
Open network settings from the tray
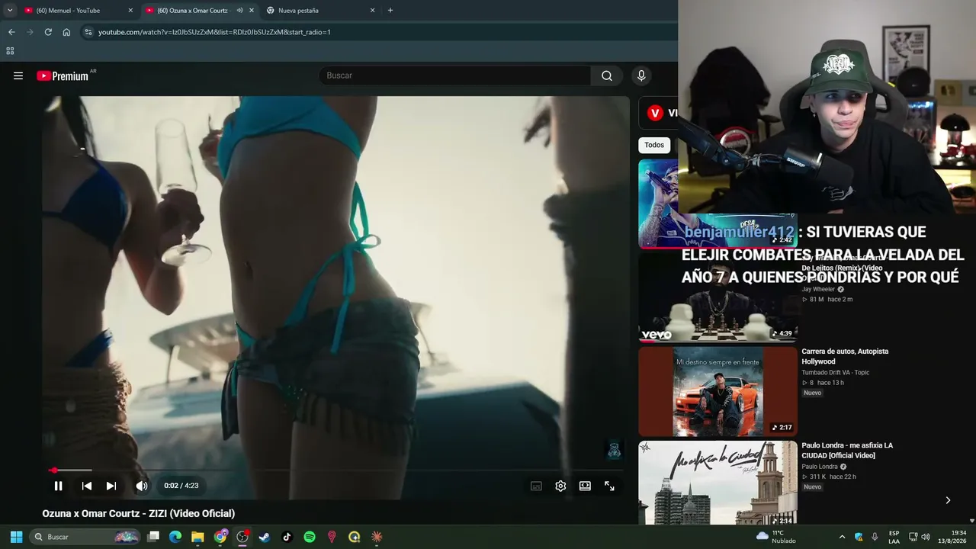tap(913, 537)
